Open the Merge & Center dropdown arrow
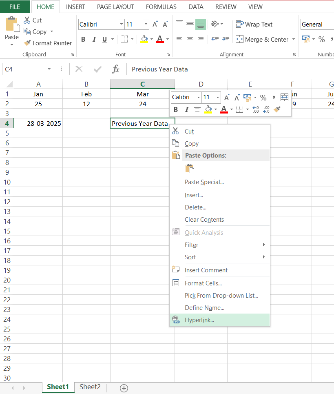Screen dimensions: 334x394 point(293,40)
